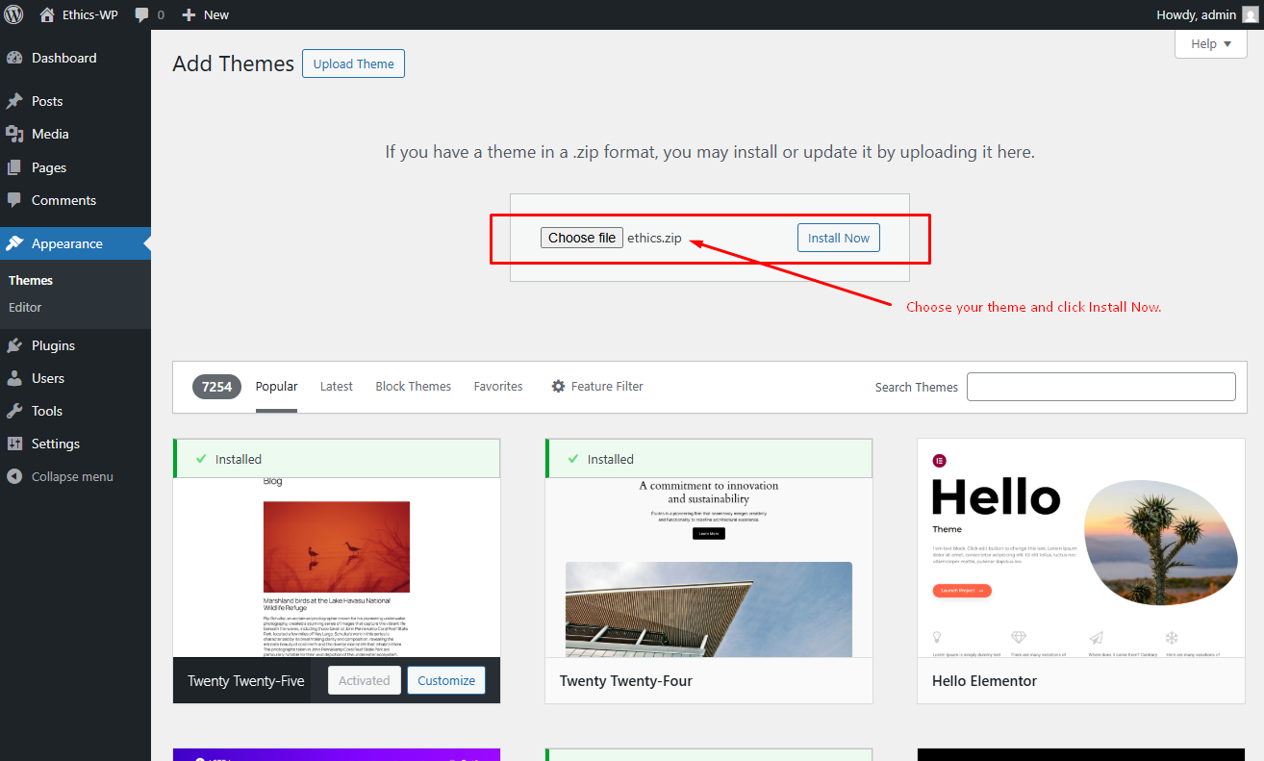The height and width of the screenshot is (761, 1264).
Task: Click the Twenty Twenty-Four theme name
Action: [626, 680]
